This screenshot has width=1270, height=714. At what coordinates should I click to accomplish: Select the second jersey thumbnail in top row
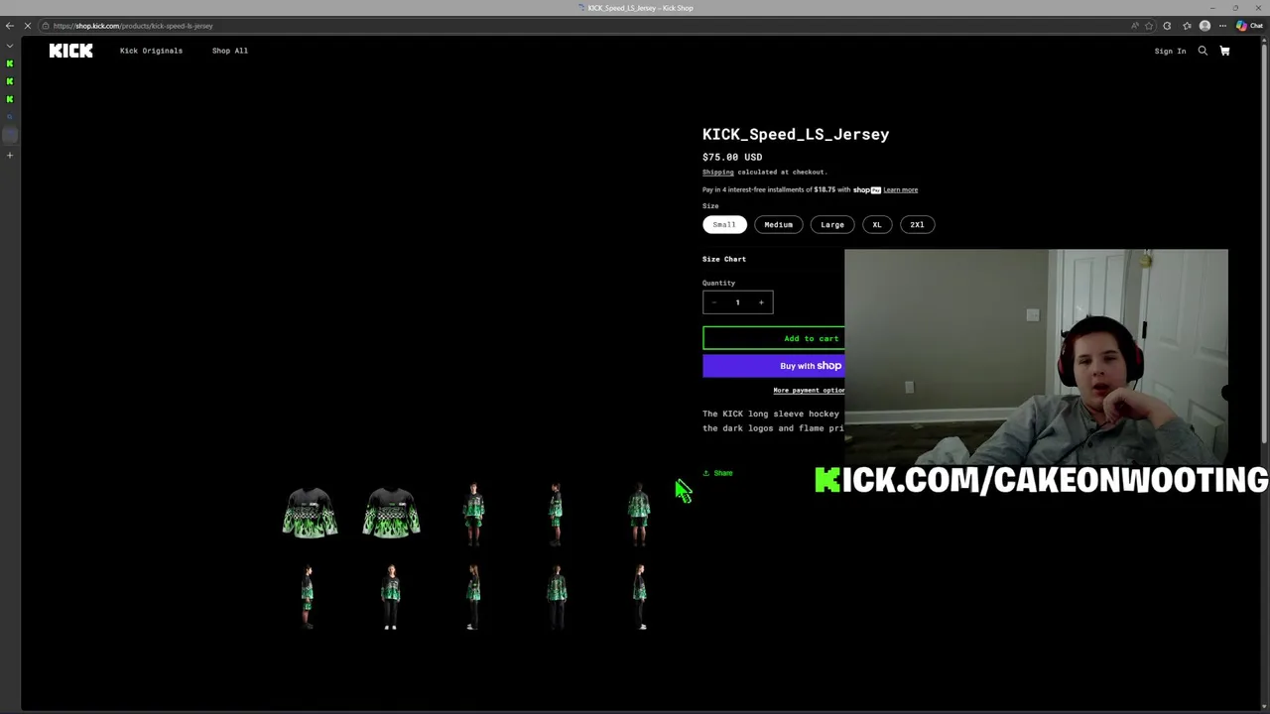pyautogui.click(x=392, y=513)
